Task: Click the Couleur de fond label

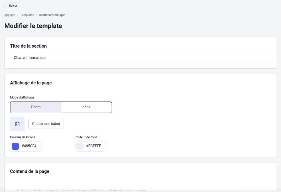Action: pos(86,137)
